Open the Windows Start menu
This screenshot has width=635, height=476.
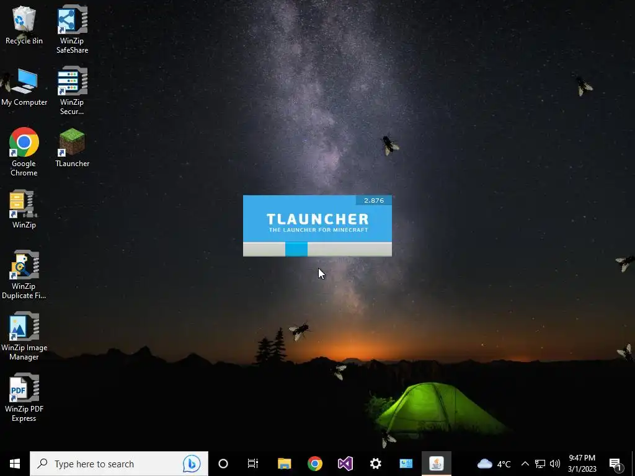15,464
